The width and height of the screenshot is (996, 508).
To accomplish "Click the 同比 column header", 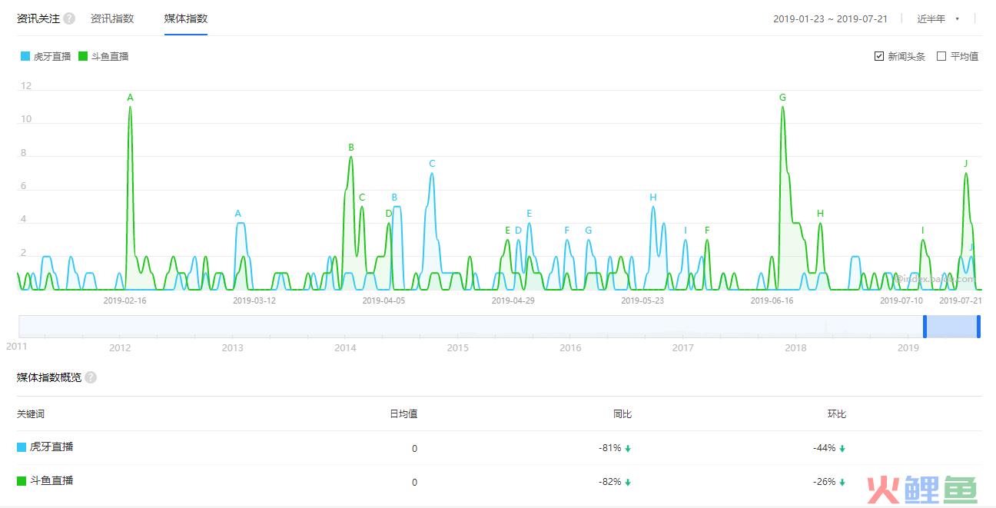I will click(622, 414).
